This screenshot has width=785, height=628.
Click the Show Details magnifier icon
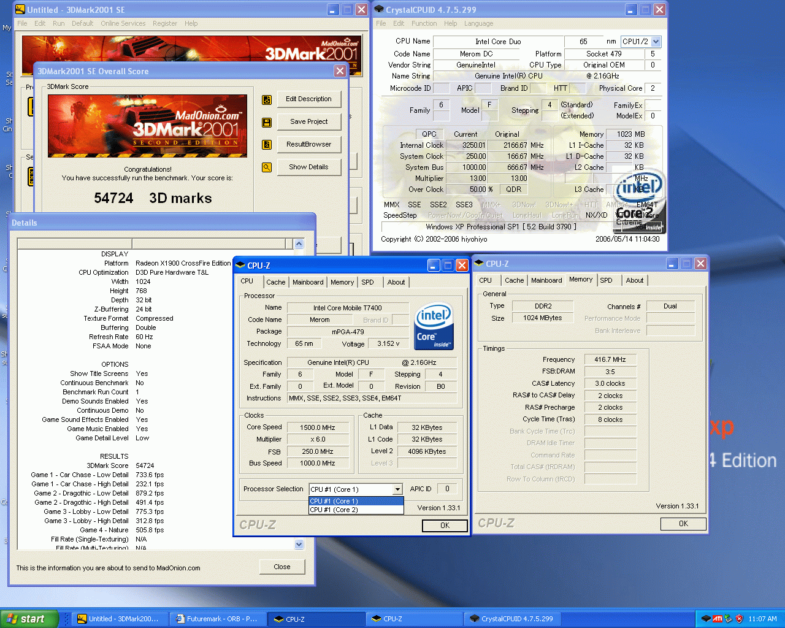[x=267, y=167]
